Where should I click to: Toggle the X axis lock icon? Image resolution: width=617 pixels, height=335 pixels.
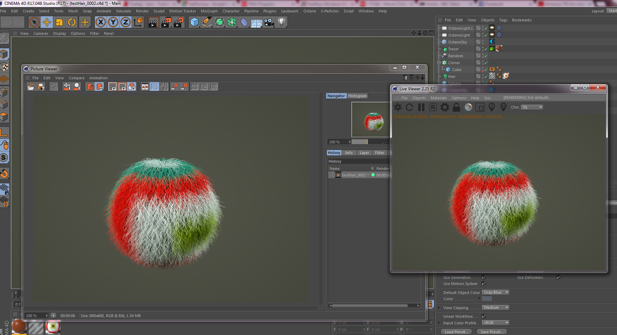pyautogui.click(x=100, y=22)
